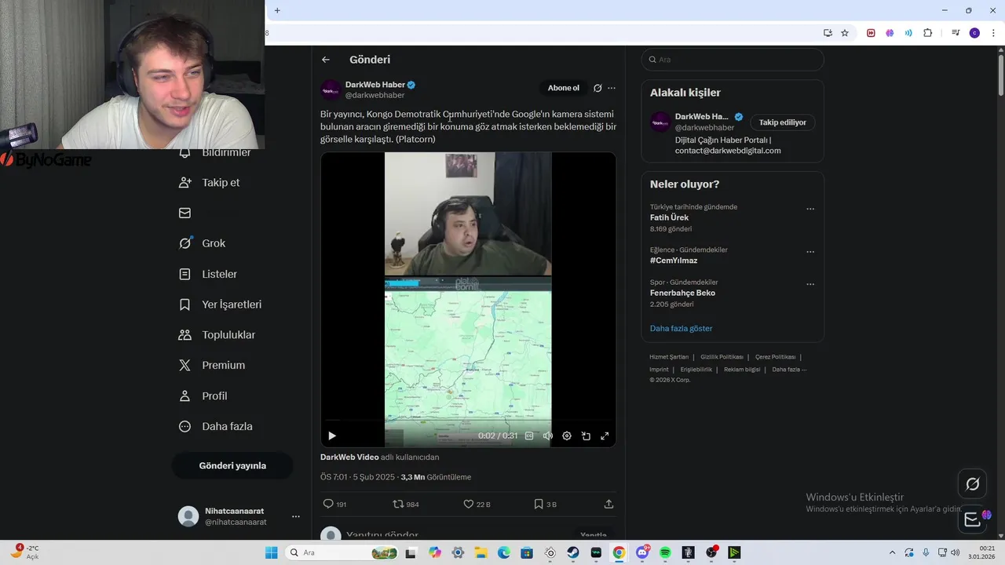
Task: Open Gizlilik Politikası footer link
Action: tap(722, 357)
